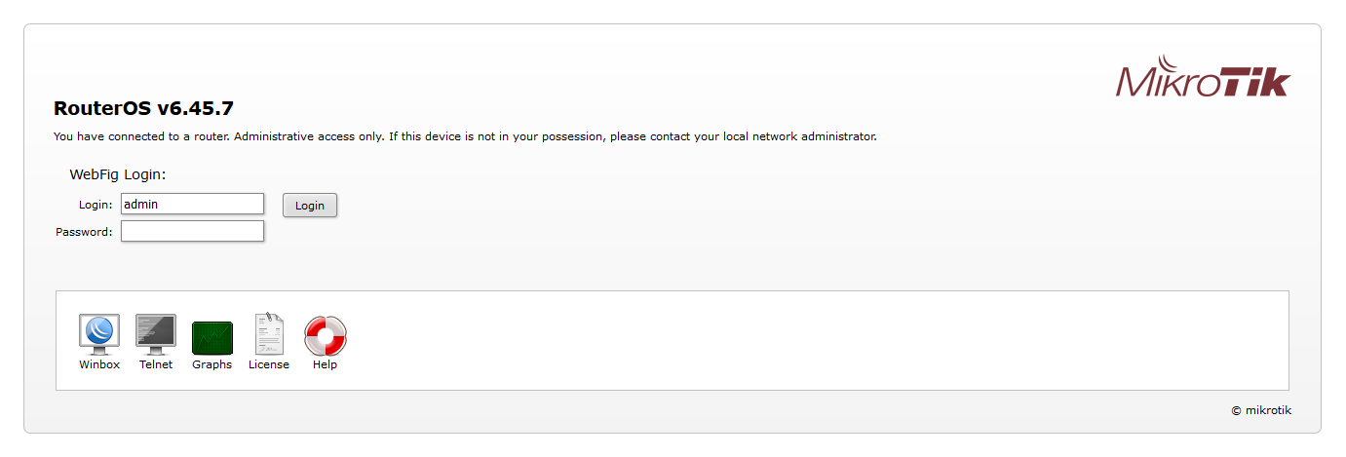Click the "Password:" field label
This screenshot has width=1346, height=457.
(84, 232)
